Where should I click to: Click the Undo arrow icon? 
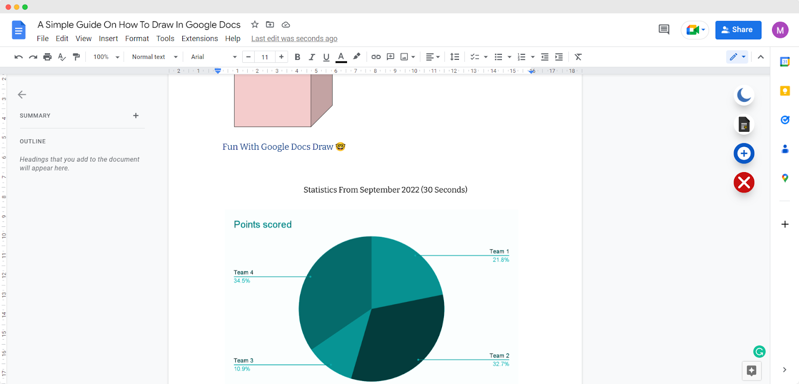tap(18, 57)
